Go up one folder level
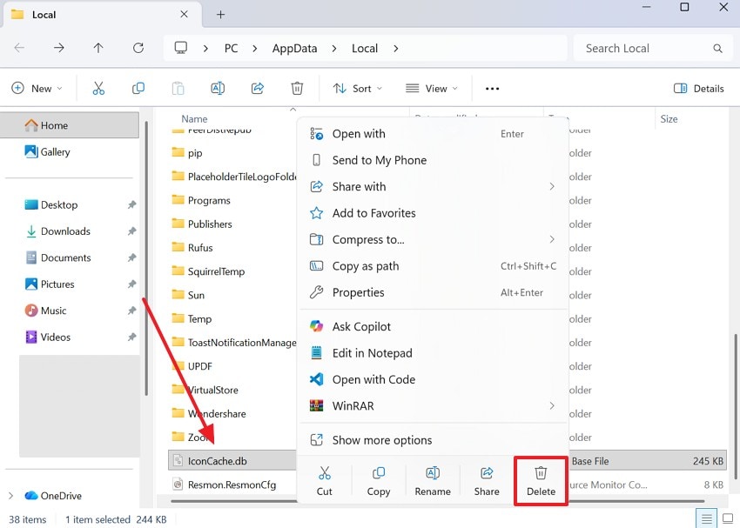This screenshot has width=740, height=528. click(98, 48)
